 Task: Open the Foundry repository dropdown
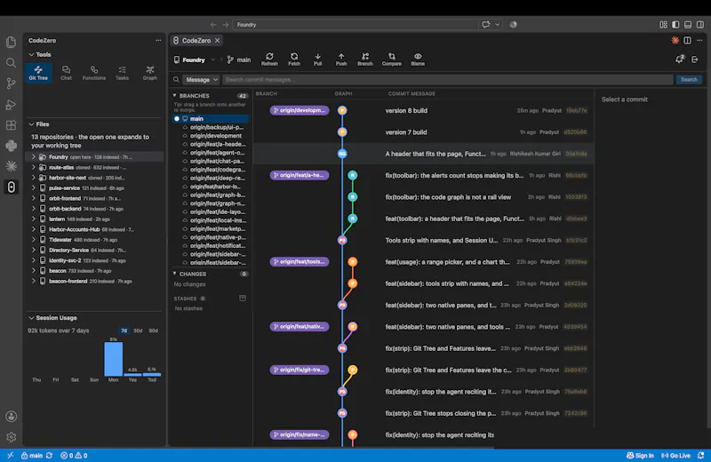click(194, 60)
